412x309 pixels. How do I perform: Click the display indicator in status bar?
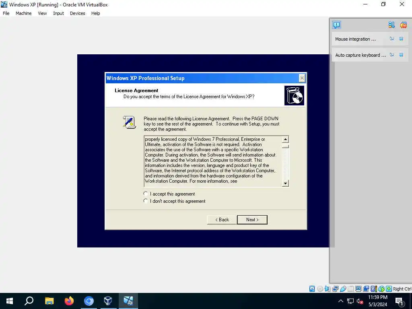358,289
